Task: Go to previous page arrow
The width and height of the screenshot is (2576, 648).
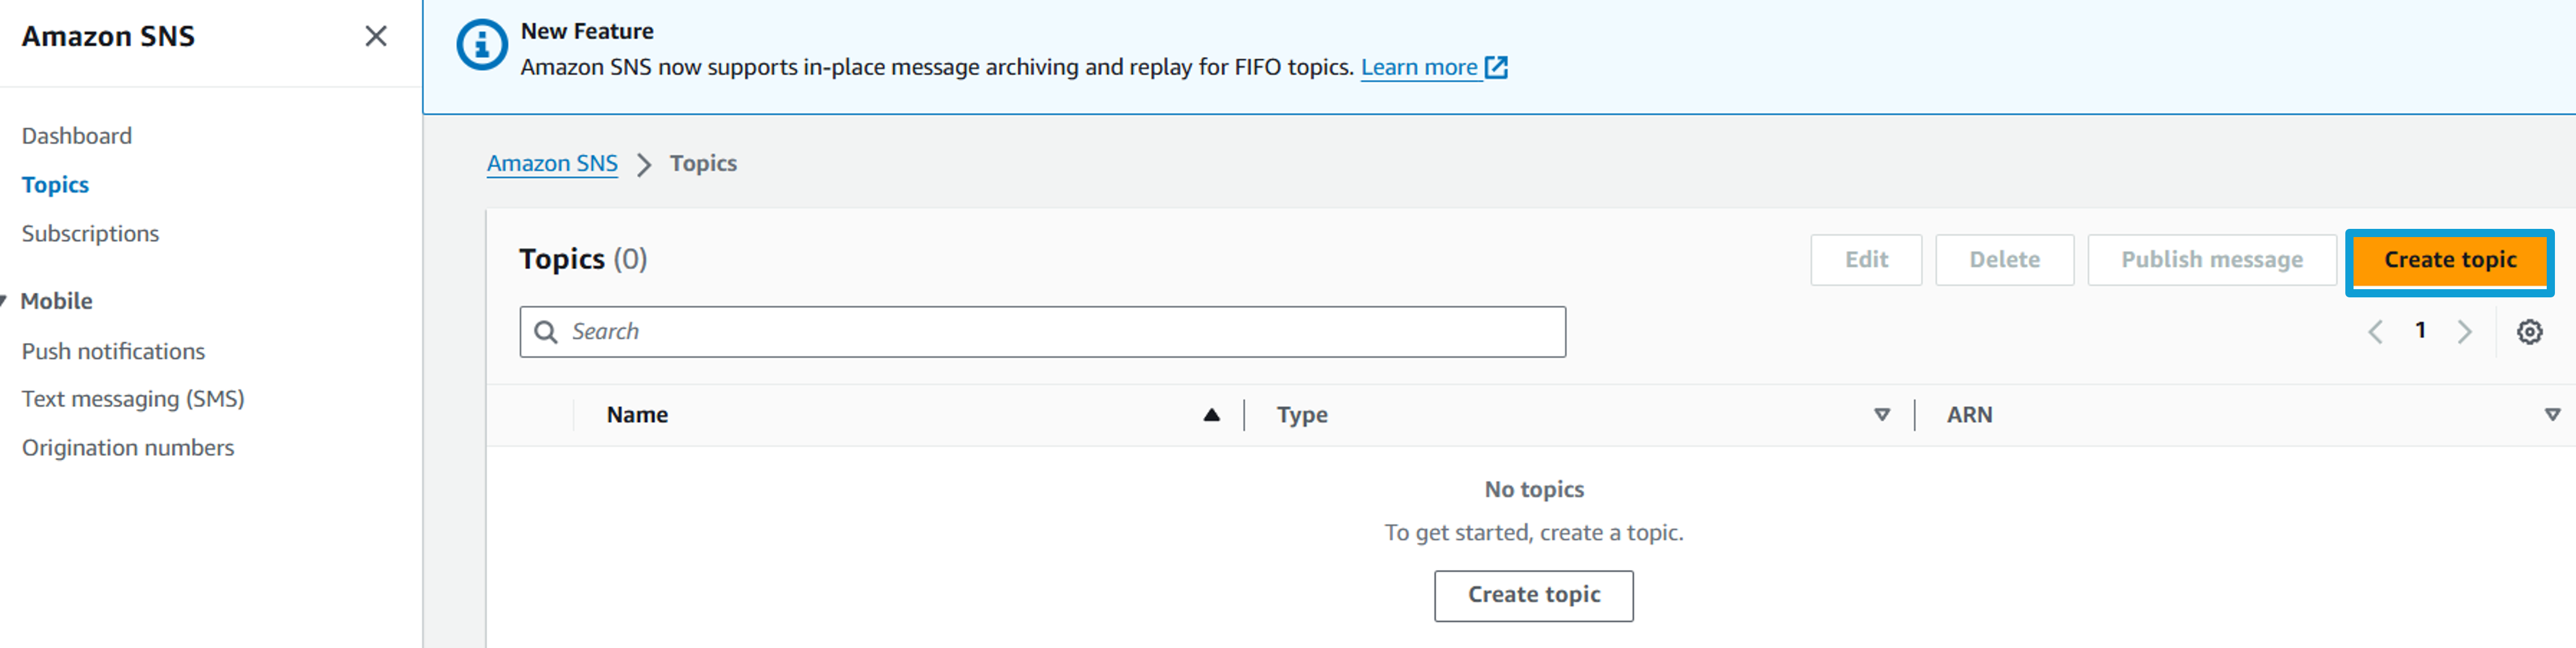Action: click(2375, 332)
